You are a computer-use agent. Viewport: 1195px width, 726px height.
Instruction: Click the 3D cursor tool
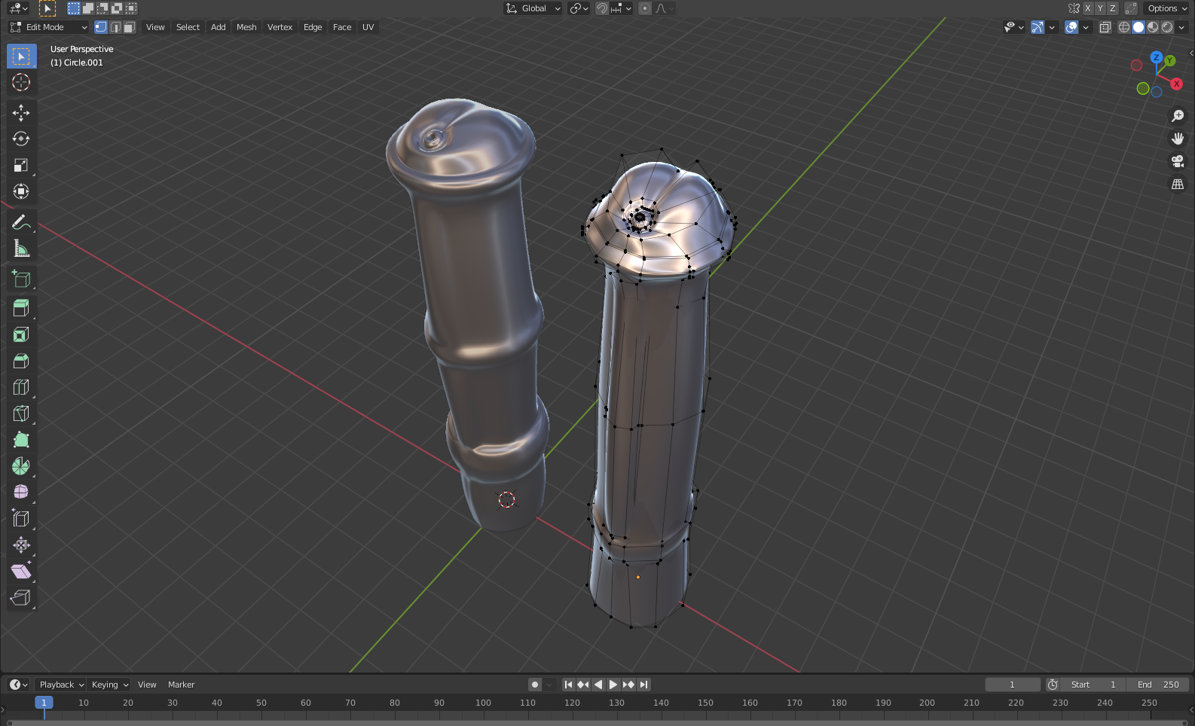(x=21, y=82)
